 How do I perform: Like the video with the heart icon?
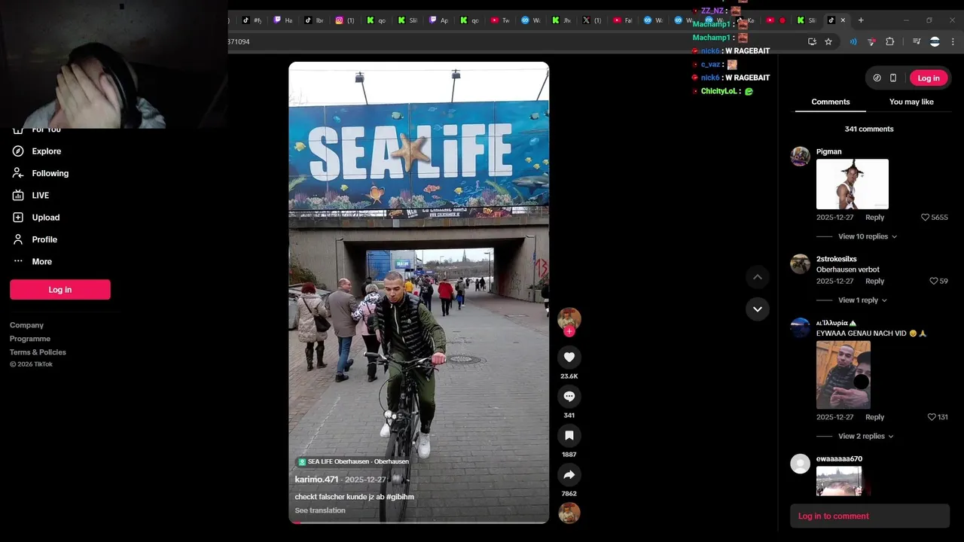click(x=569, y=357)
